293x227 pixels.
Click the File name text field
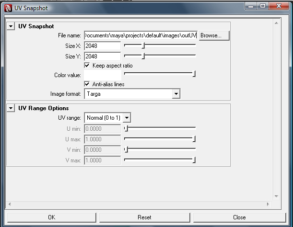[x=141, y=35]
